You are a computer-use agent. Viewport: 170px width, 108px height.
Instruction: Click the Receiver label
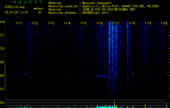tap(55, 9)
